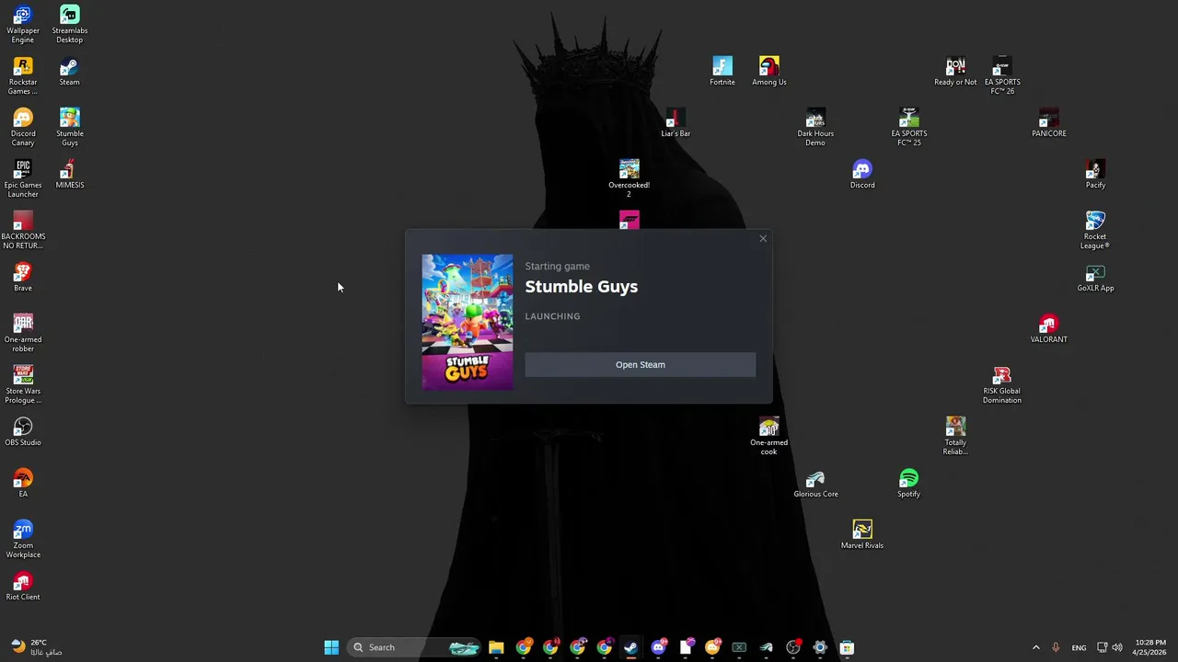The width and height of the screenshot is (1178, 662).
Task: Open OBS Studio taskbar icon
Action: coord(793,647)
